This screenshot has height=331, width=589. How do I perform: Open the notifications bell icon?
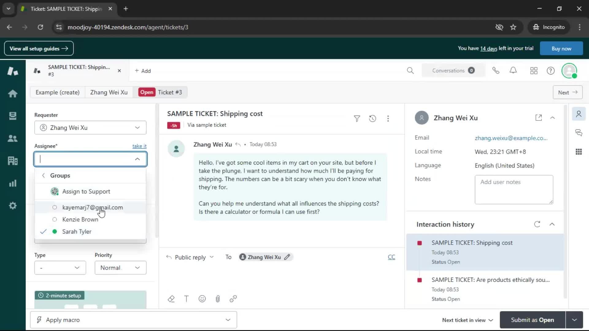click(513, 71)
